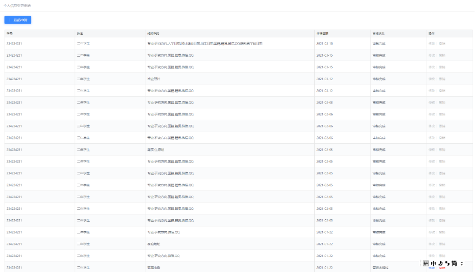This screenshot has height=272, width=475.
Task: Click 审核完成 status in the 毕业照片 row
Action: [379, 79]
